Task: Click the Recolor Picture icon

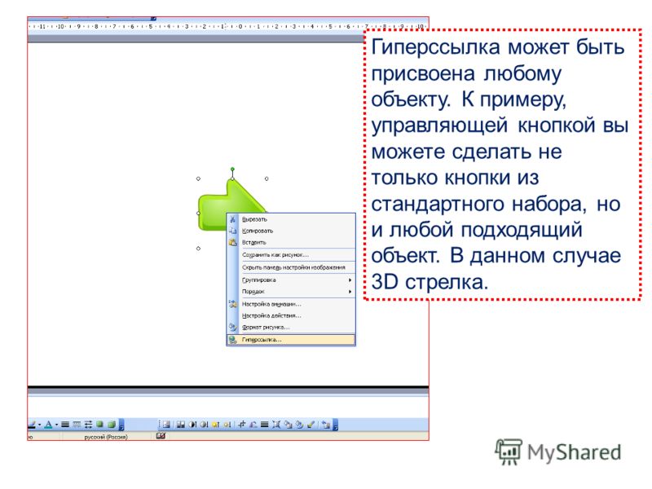Action: click(288, 425)
